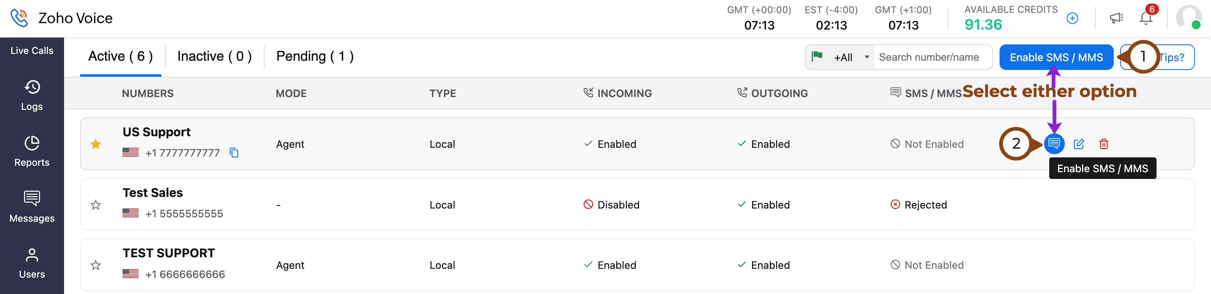Unstar the US Support number
This screenshot has height=294, width=1211.
96,144
